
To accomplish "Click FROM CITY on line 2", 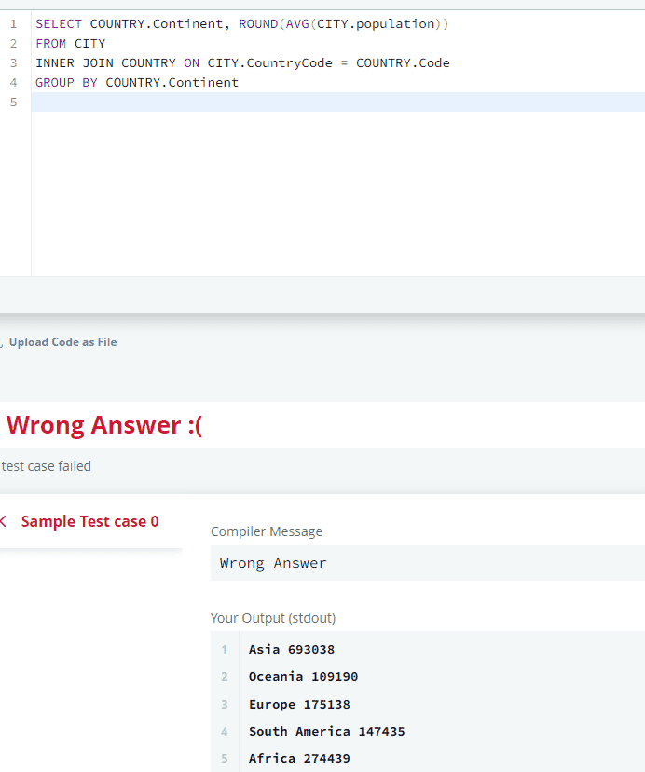I will [71, 43].
